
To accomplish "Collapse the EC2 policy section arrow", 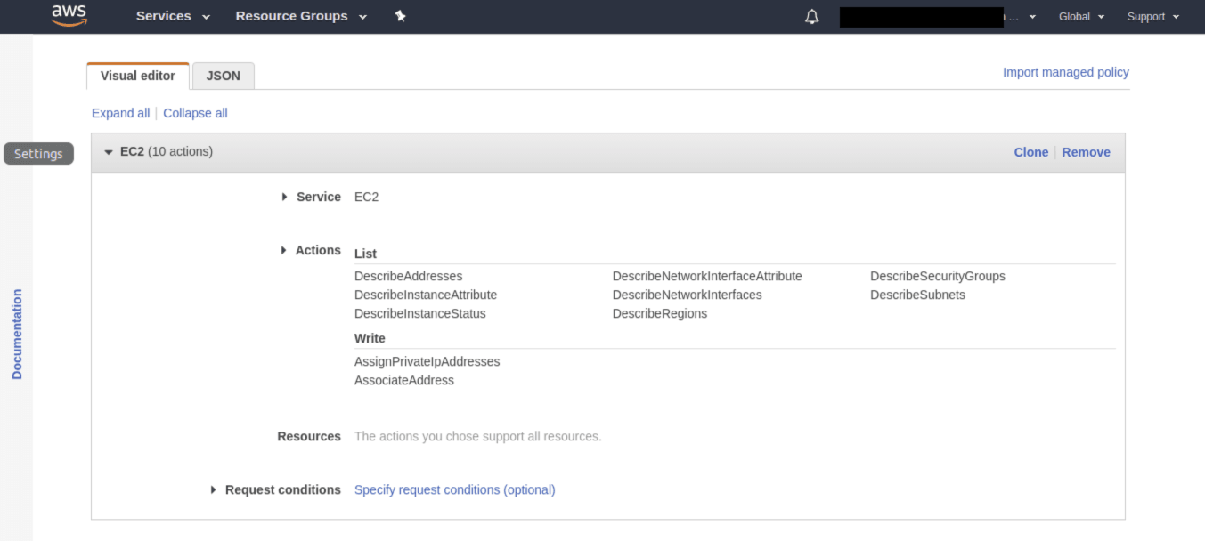I will [x=109, y=152].
